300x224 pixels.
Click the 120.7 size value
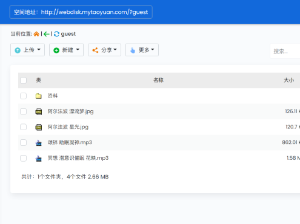(293, 127)
